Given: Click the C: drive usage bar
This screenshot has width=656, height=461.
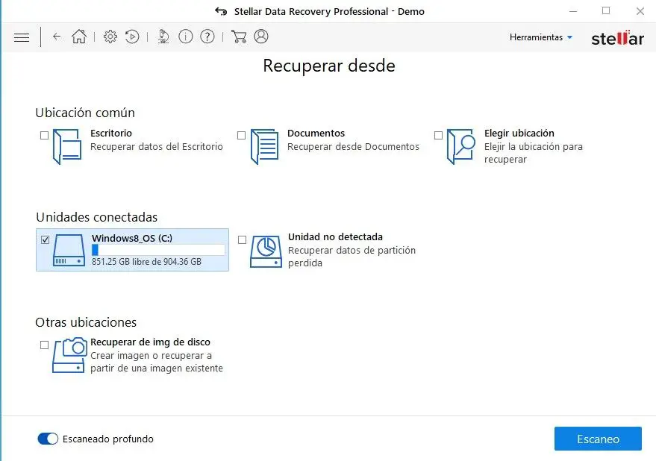Looking at the screenshot, I should [x=158, y=250].
